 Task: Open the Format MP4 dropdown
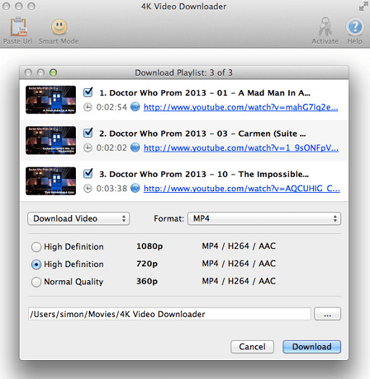[x=264, y=219]
